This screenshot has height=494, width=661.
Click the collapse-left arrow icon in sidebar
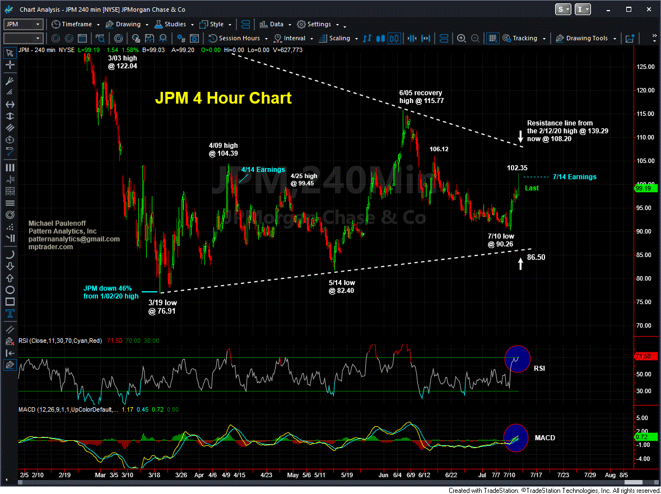tap(10, 353)
